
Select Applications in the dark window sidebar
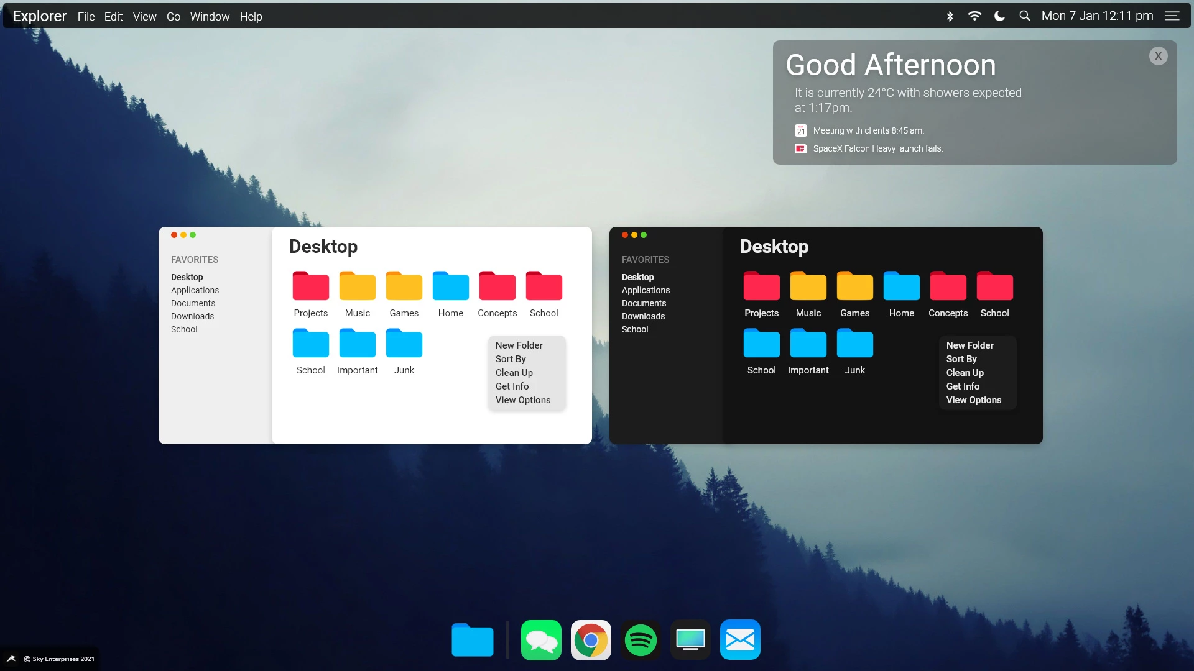[646, 290]
